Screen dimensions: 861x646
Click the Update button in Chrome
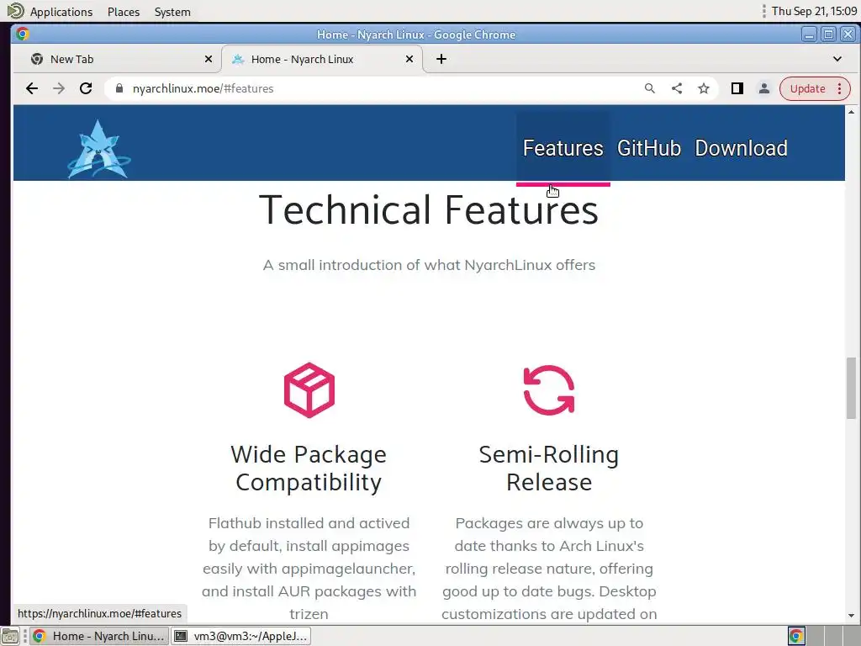[x=807, y=88]
